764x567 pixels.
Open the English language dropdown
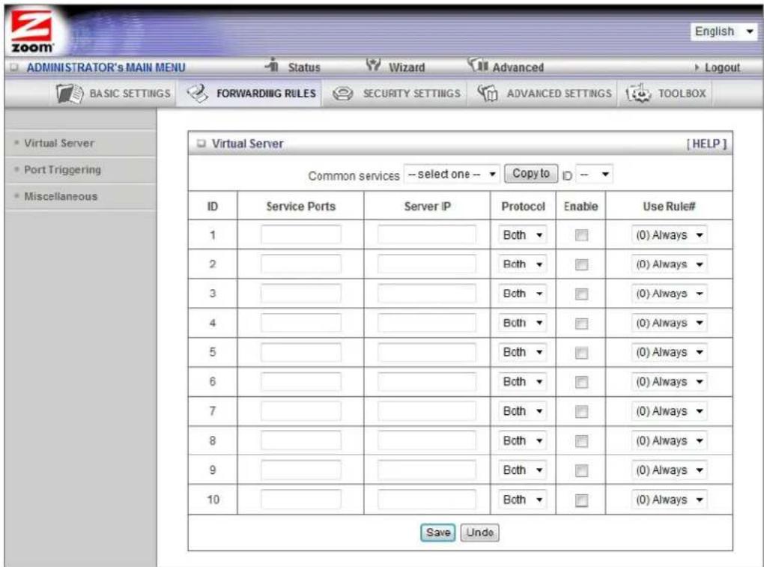coord(724,31)
